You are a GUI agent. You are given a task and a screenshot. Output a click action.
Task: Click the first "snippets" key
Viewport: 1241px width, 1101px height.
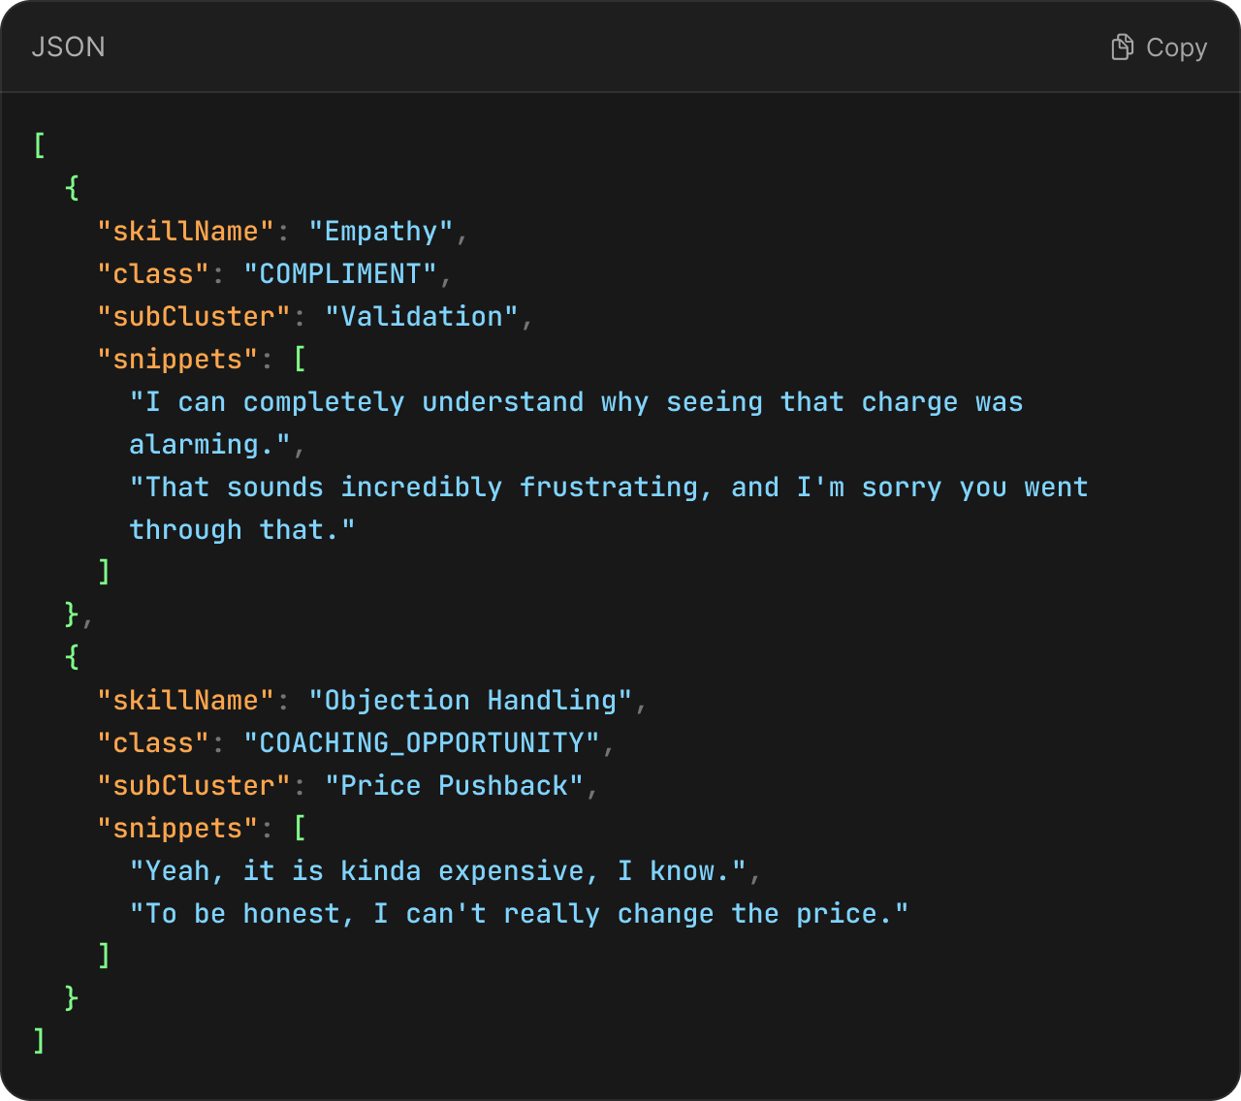[177, 360]
